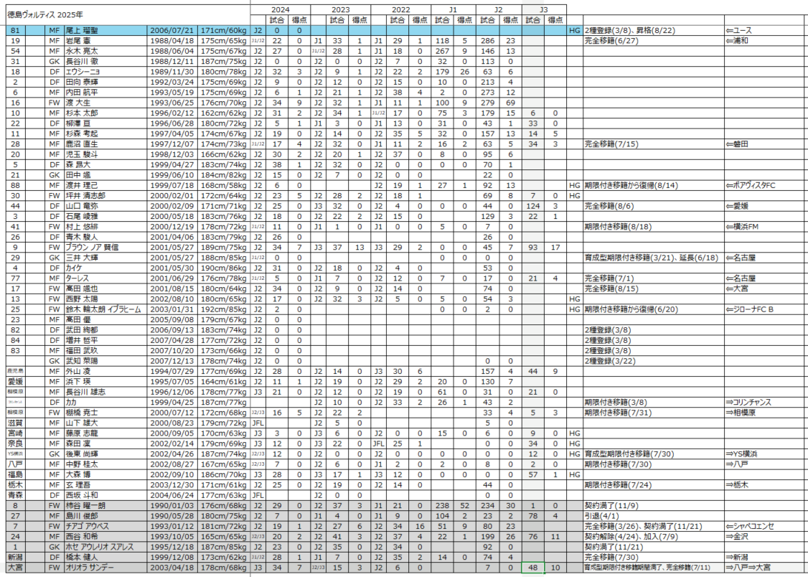This screenshot has width=808, height=577.
Task: Click birthdate cell 2007/12/13
Action: 172,361
